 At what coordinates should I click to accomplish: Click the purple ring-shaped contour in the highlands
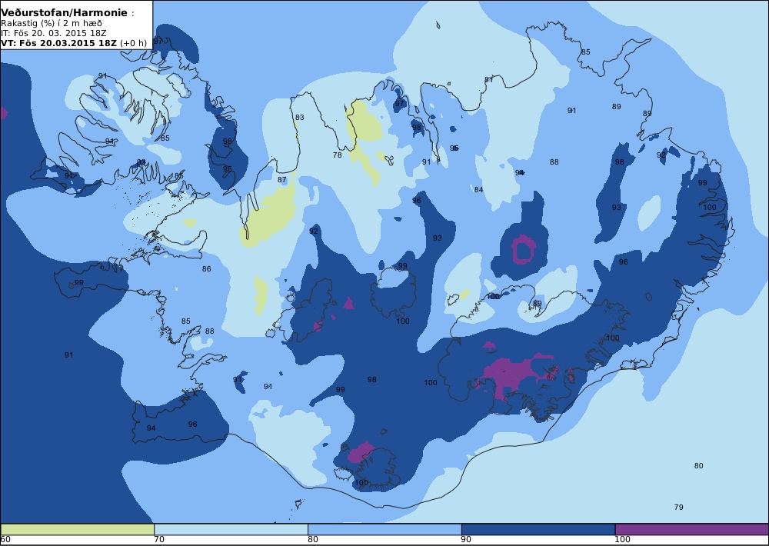point(523,250)
